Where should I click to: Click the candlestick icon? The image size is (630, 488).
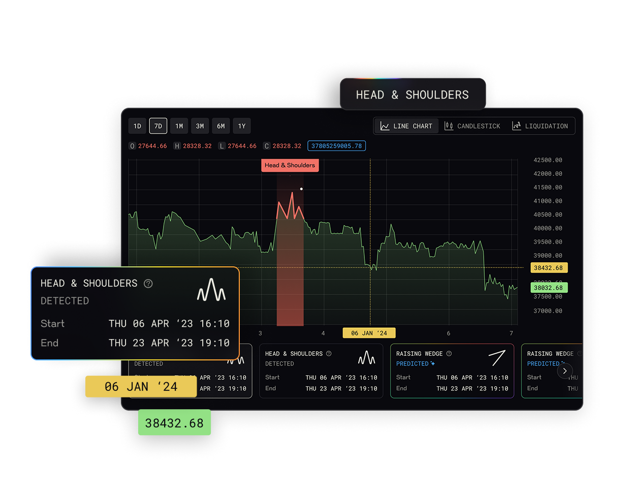point(449,126)
